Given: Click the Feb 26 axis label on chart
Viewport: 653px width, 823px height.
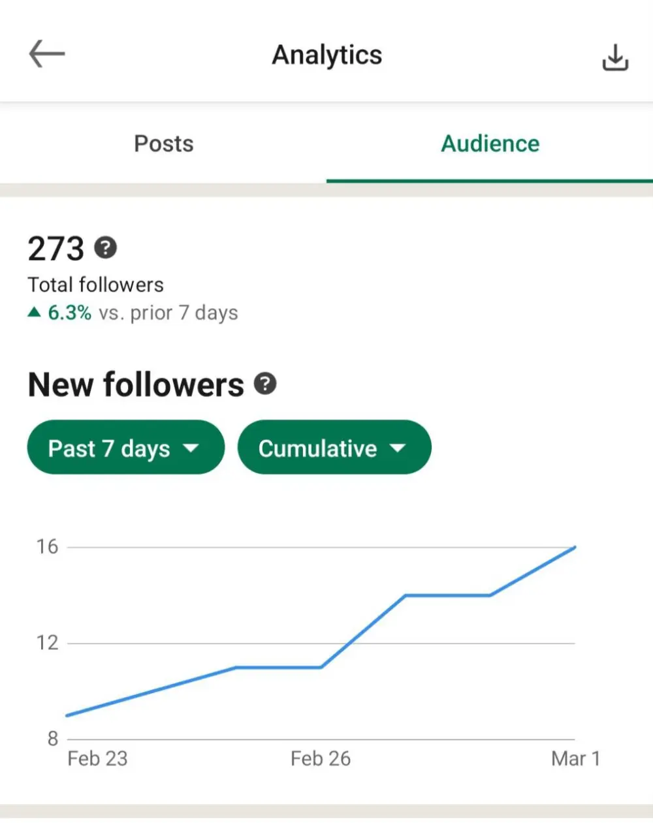Looking at the screenshot, I should tap(320, 758).
